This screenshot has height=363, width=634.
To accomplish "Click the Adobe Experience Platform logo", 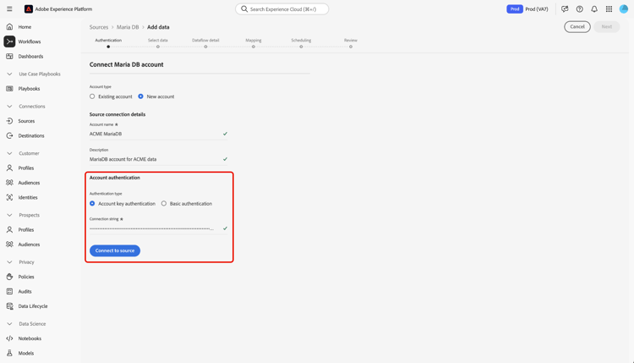I will point(28,9).
